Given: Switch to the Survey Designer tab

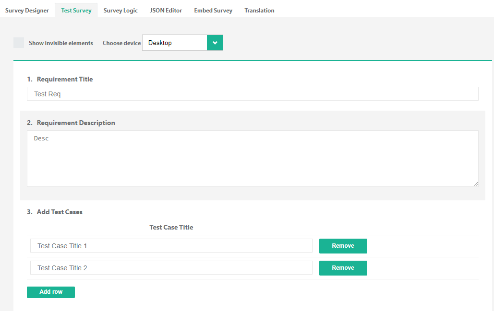Looking at the screenshot, I should point(27,10).
